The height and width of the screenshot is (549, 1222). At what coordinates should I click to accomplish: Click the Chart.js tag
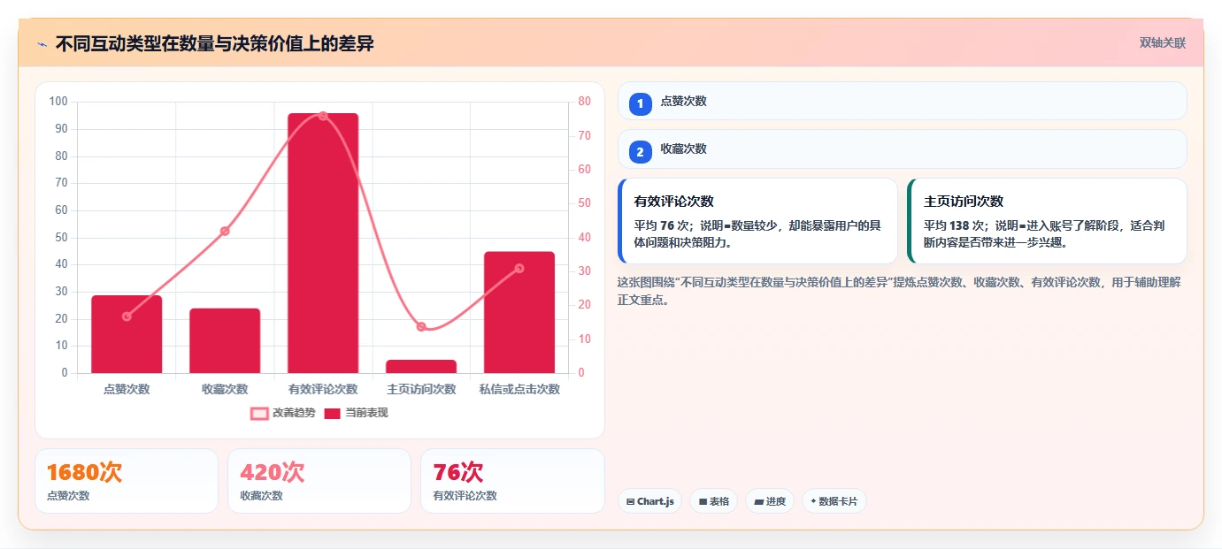coord(650,501)
